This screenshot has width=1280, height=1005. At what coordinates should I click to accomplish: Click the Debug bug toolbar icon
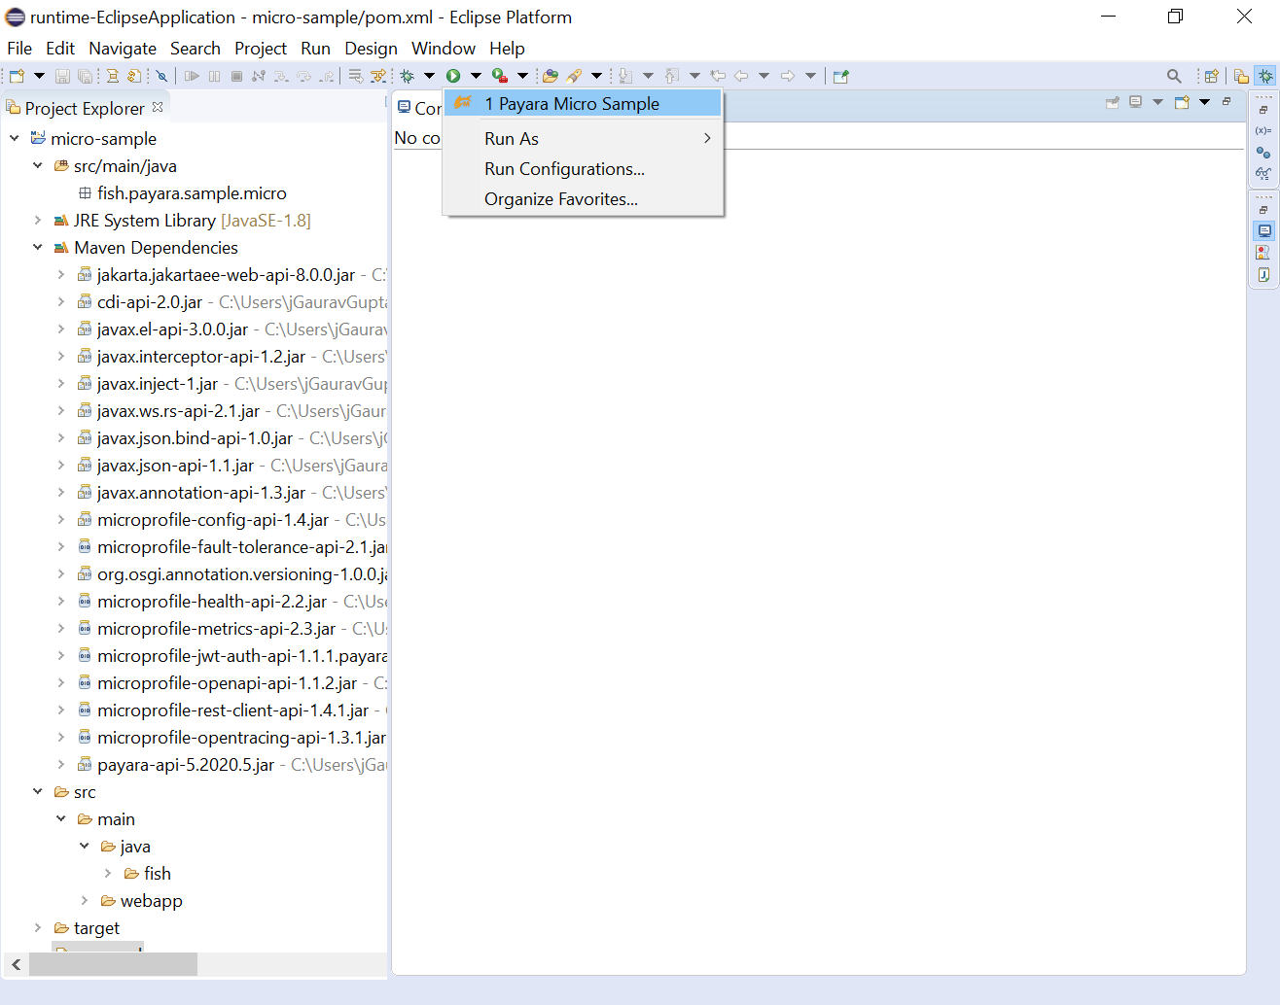(x=408, y=76)
